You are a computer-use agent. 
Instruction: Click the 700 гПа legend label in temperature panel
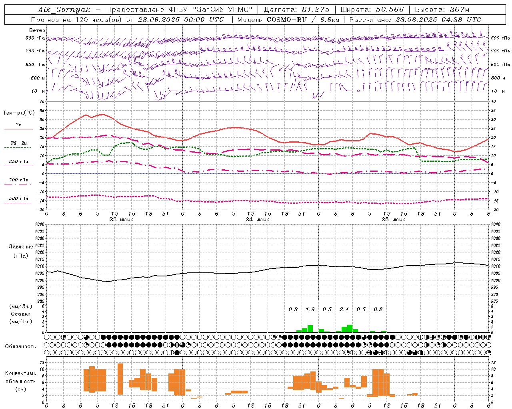pyautogui.click(x=19, y=180)
